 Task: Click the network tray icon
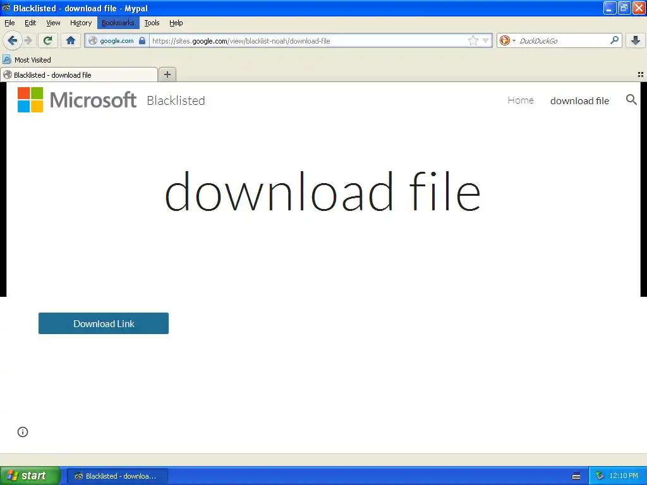(x=600, y=476)
